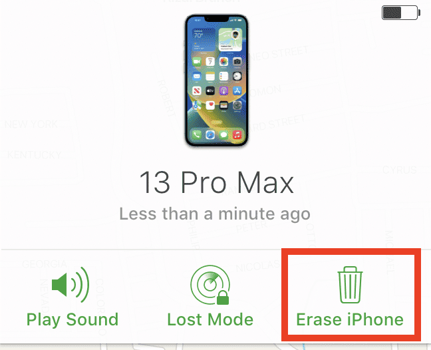Click the Lost Mode radar icon
Screen dimensions: 431x350
[x=210, y=285]
